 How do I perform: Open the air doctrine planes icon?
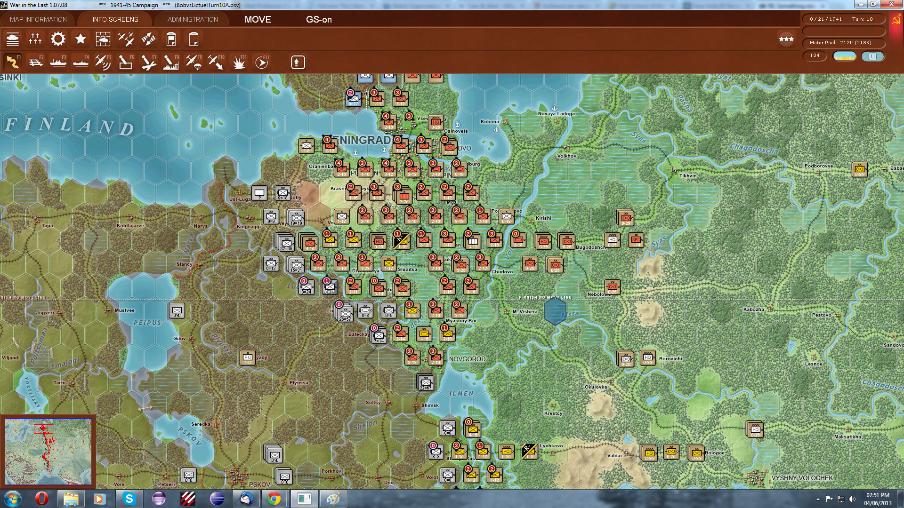click(126, 39)
